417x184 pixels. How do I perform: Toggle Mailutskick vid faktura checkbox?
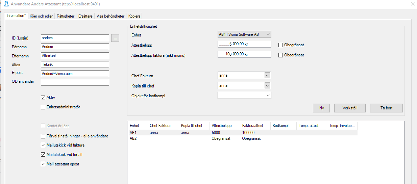tap(43, 145)
